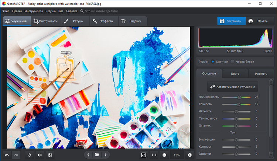Screen dimensions: 277x161
Task: Click the undo arrow icon
Action: [7, 155]
